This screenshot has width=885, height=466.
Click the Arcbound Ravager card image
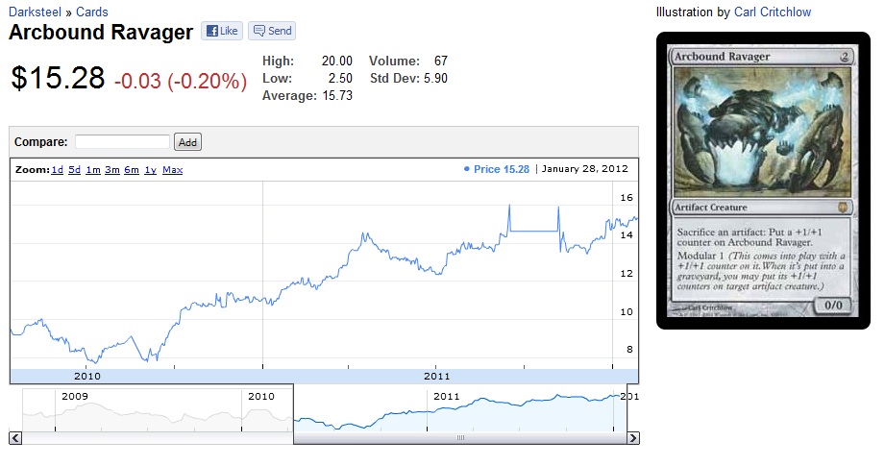762,181
